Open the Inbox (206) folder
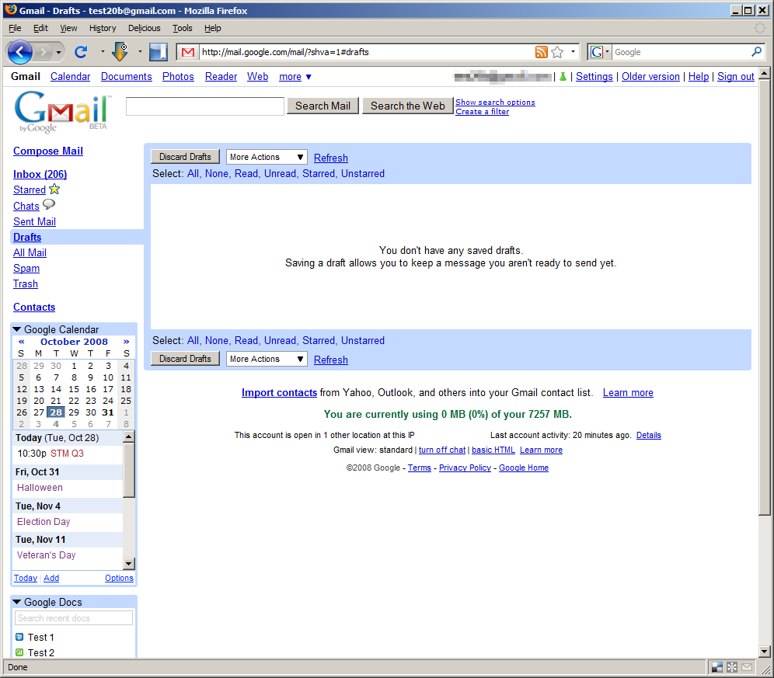The width and height of the screenshot is (774, 678). (x=40, y=174)
